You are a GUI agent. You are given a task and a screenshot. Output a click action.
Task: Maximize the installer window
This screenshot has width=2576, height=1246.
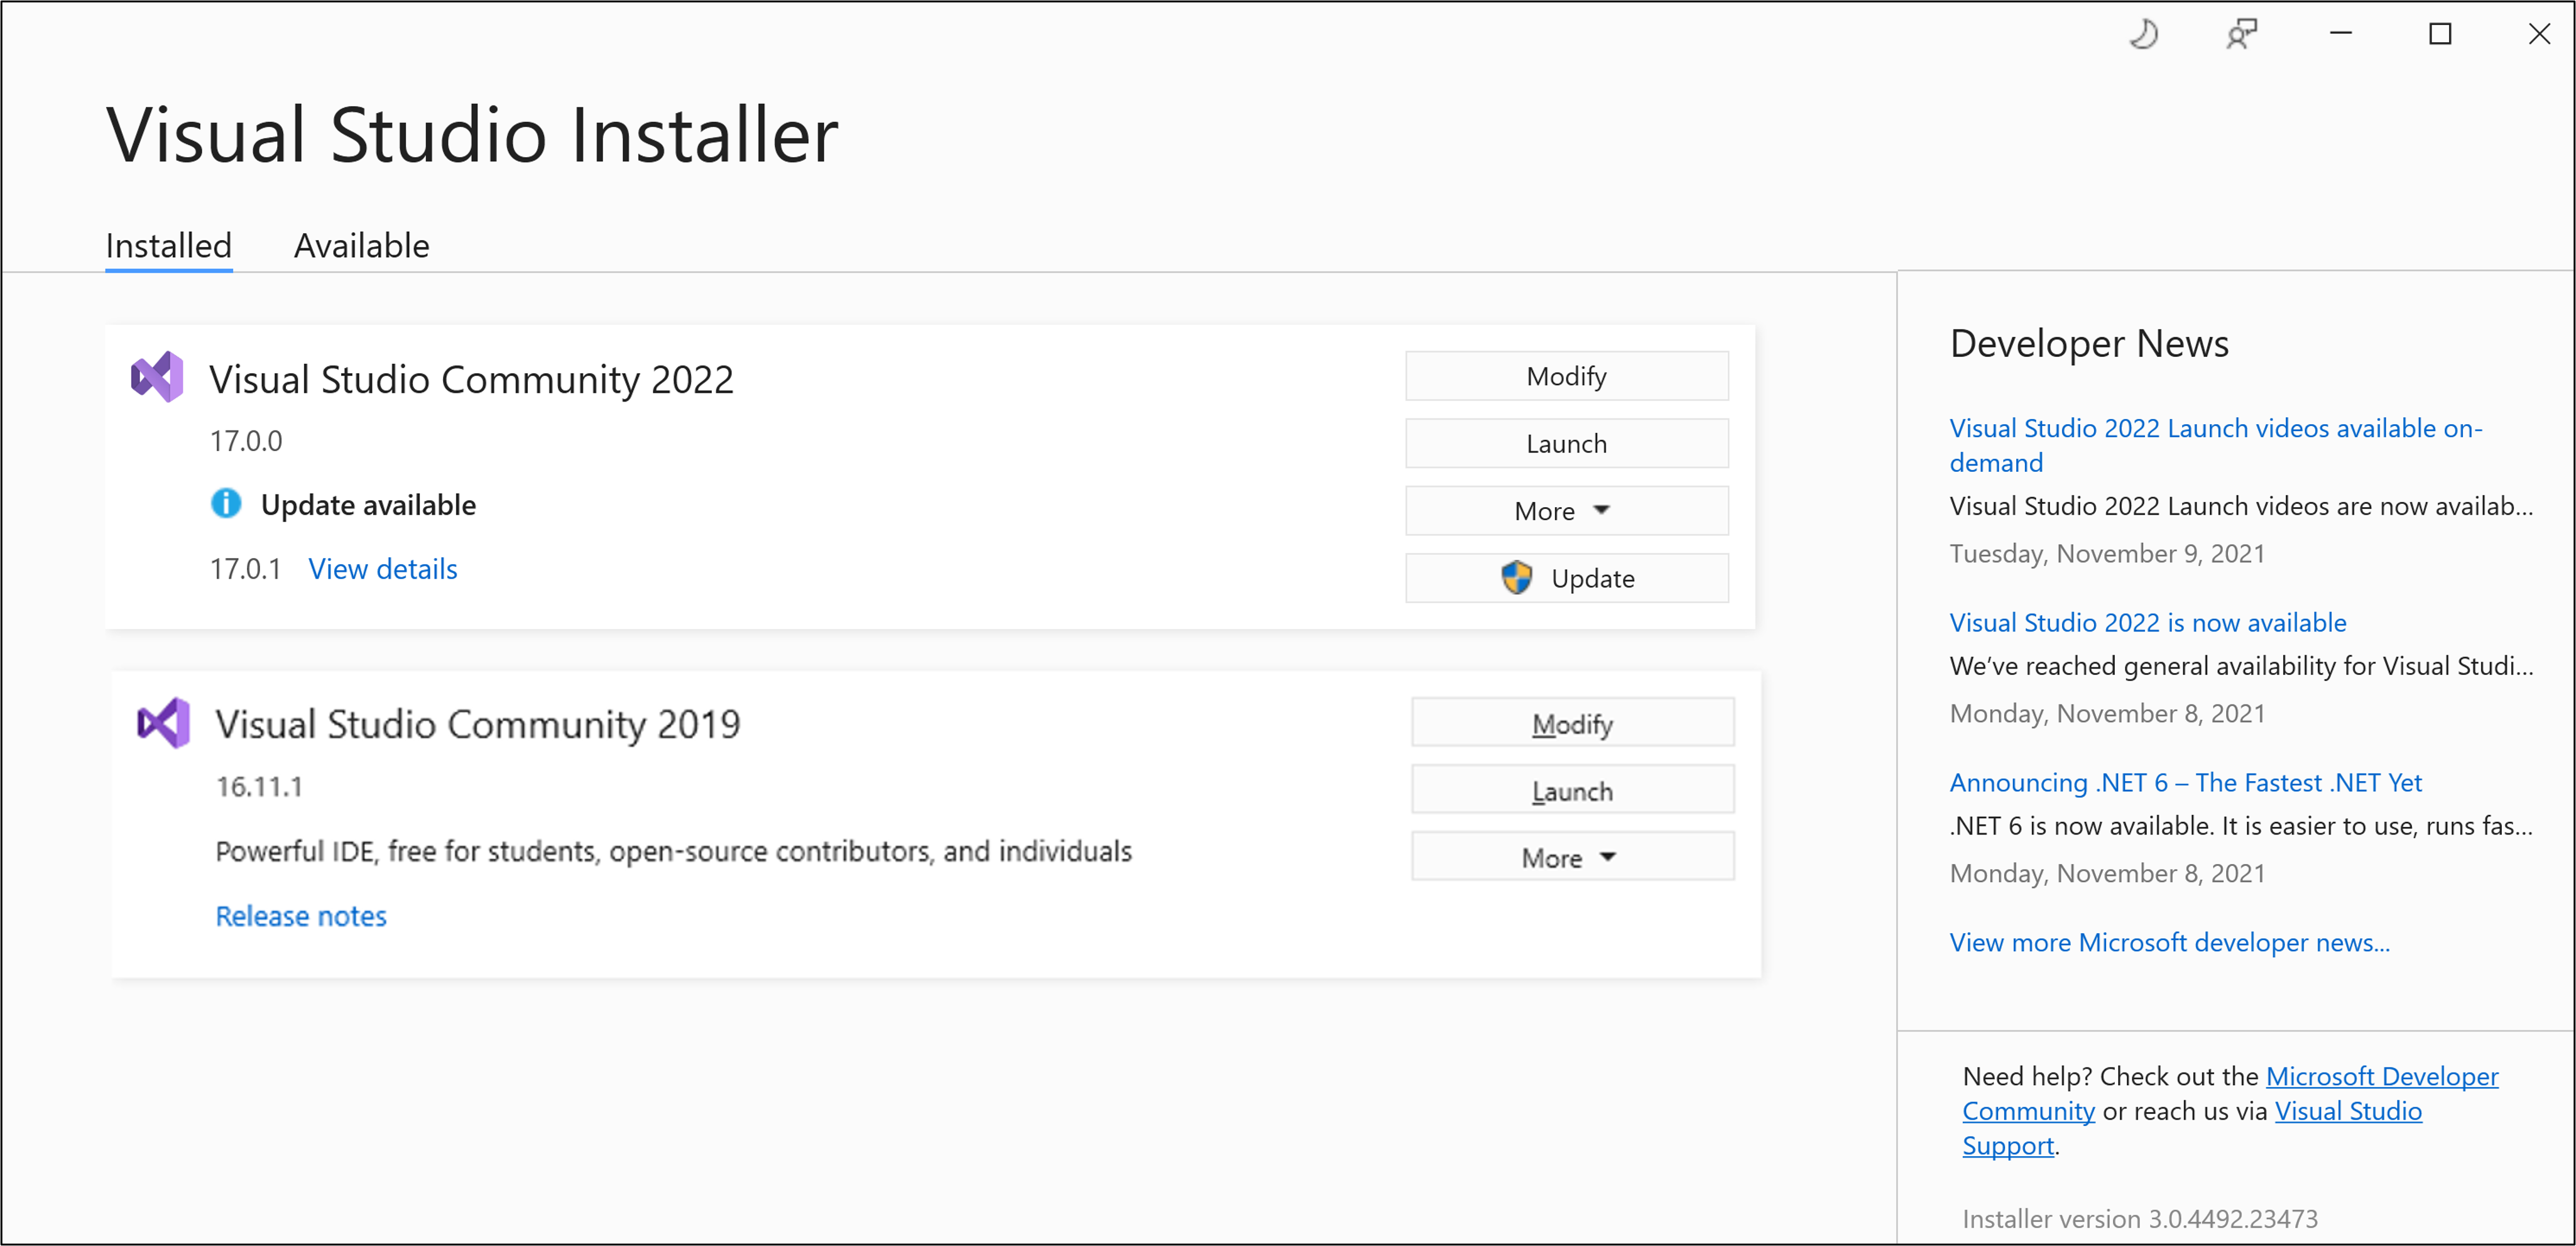coord(2440,35)
